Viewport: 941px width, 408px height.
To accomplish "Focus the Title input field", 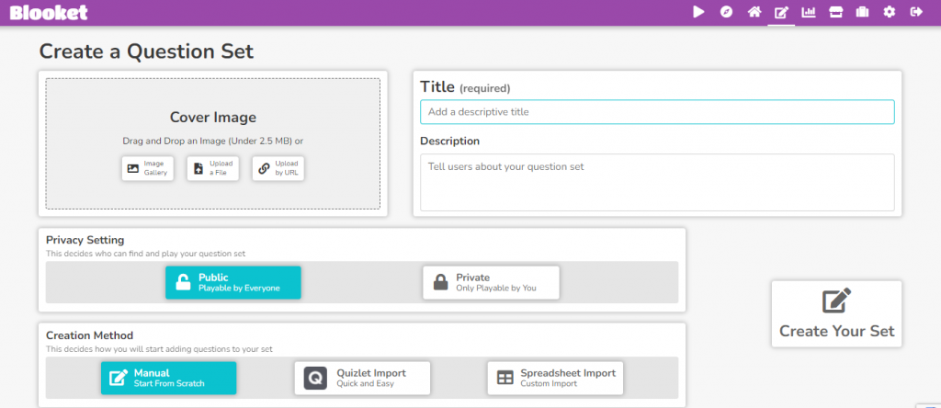I will tap(656, 112).
